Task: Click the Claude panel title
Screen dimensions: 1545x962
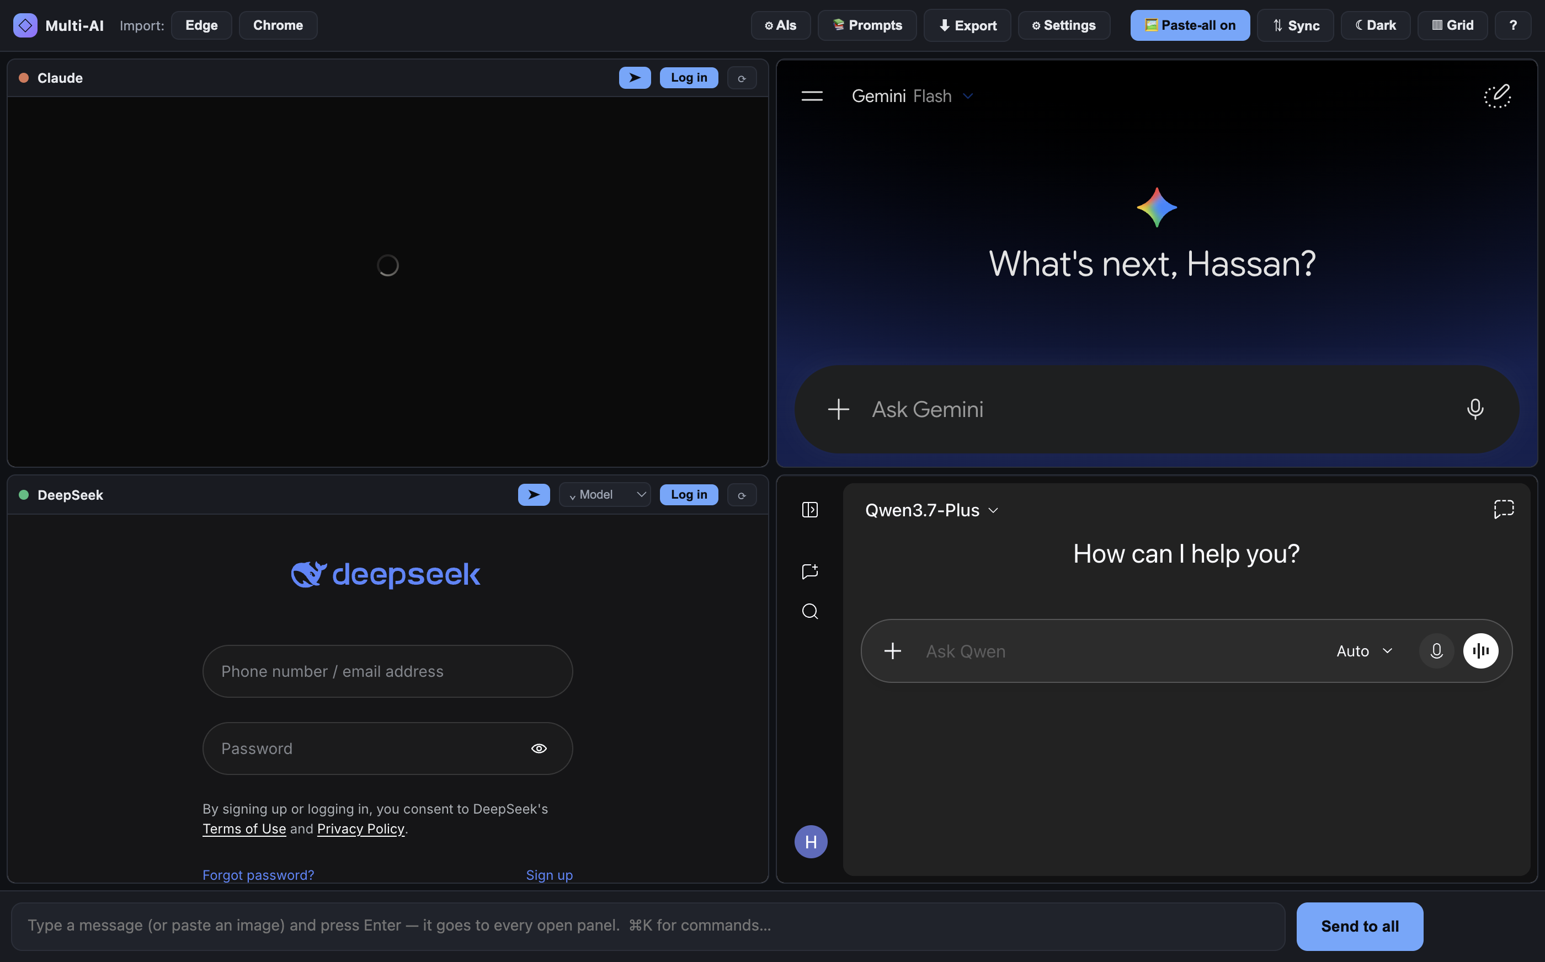Action: tap(60, 78)
